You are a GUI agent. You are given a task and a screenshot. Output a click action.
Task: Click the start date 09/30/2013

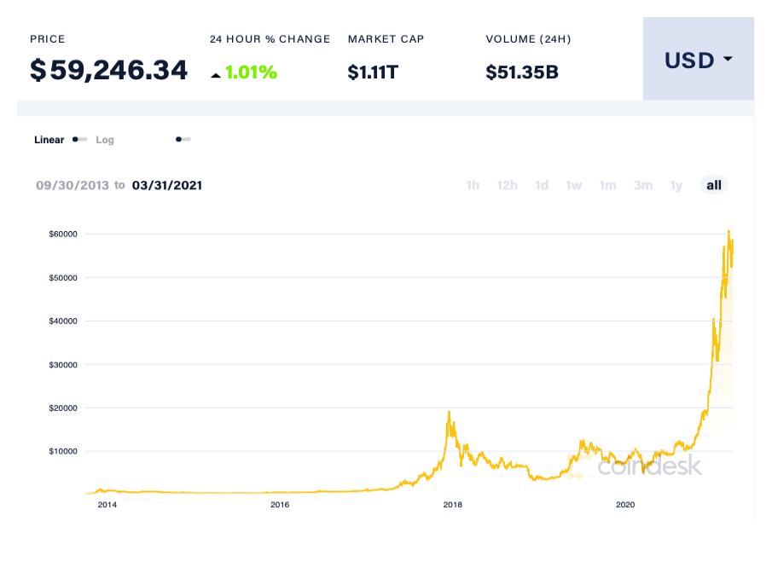[73, 185]
